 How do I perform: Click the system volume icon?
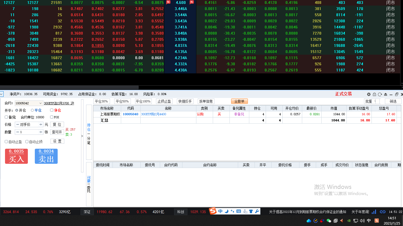tap(362, 221)
